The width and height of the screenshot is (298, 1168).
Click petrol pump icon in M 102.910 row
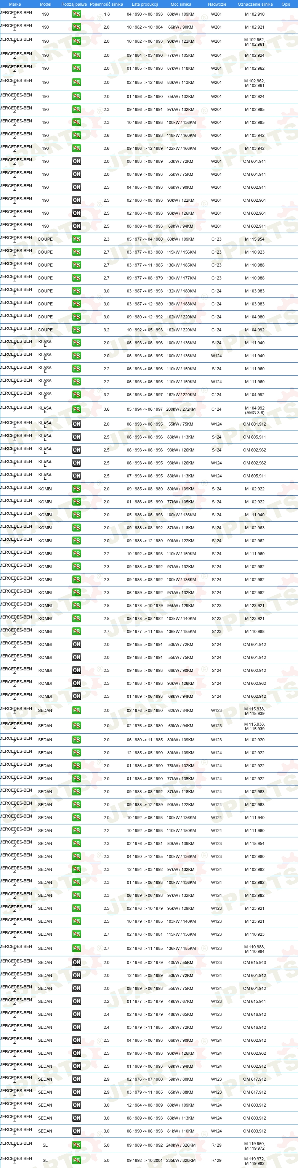pos(77,14)
